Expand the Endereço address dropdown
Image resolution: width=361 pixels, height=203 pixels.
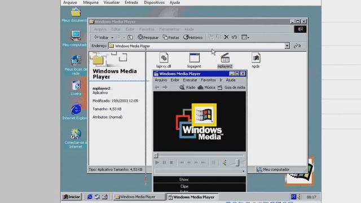tap(287, 46)
